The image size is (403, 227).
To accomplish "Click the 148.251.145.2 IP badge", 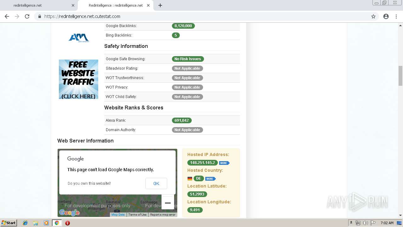I will [202, 163].
